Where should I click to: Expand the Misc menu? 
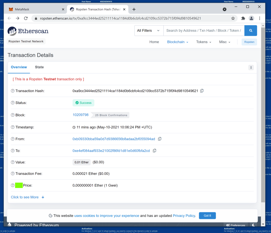point(225,42)
